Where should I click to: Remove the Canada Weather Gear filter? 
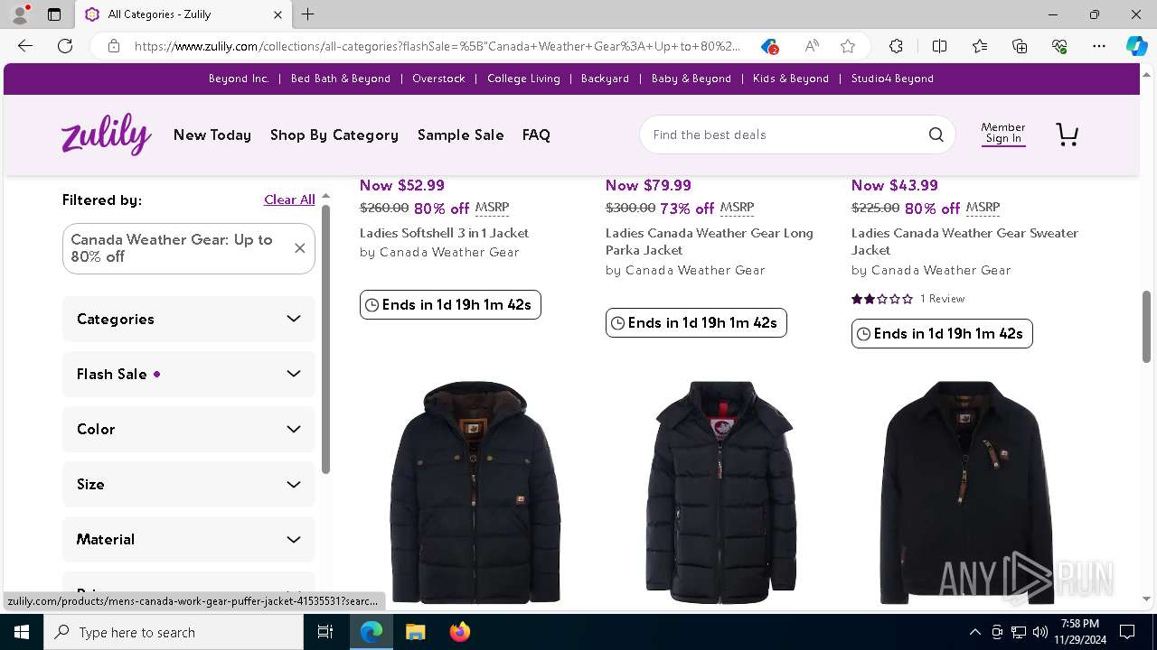pyautogui.click(x=299, y=248)
